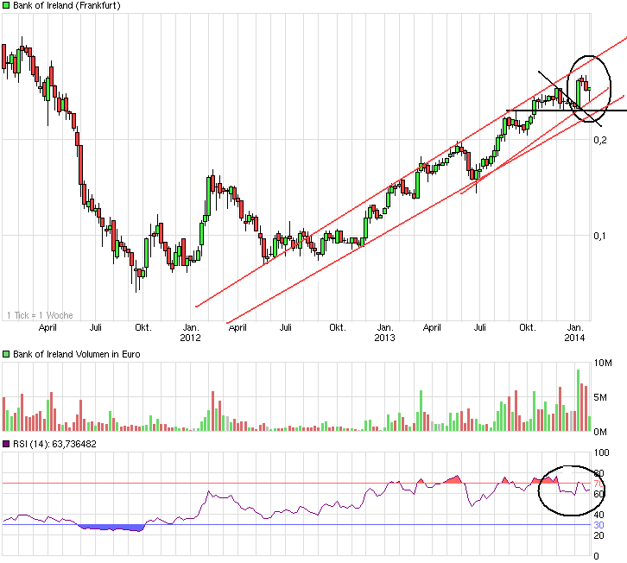Click the green square beside Bank of Ireland (Frankfurt)

[6, 5]
